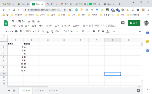Open the 시트2 tab dropdown arrow
152x94 pixels.
[43, 91]
